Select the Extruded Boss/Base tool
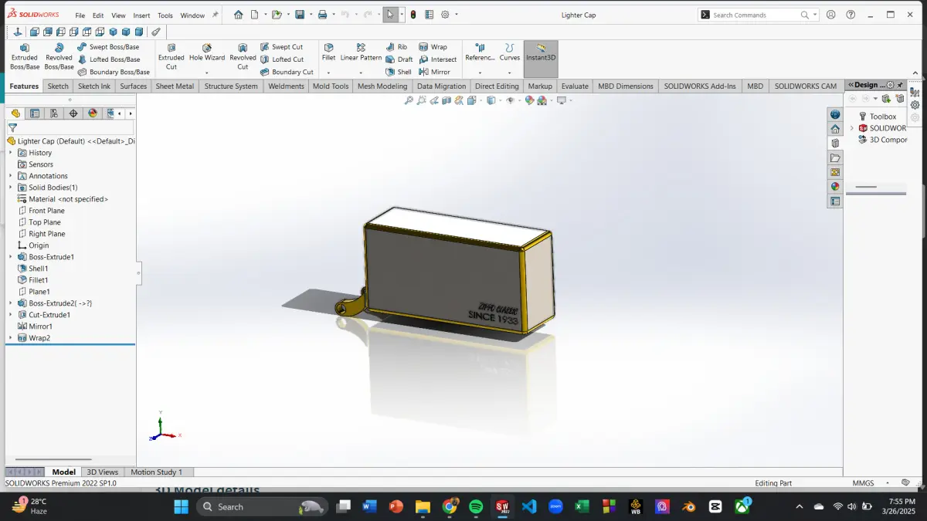927x521 pixels. click(x=25, y=57)
